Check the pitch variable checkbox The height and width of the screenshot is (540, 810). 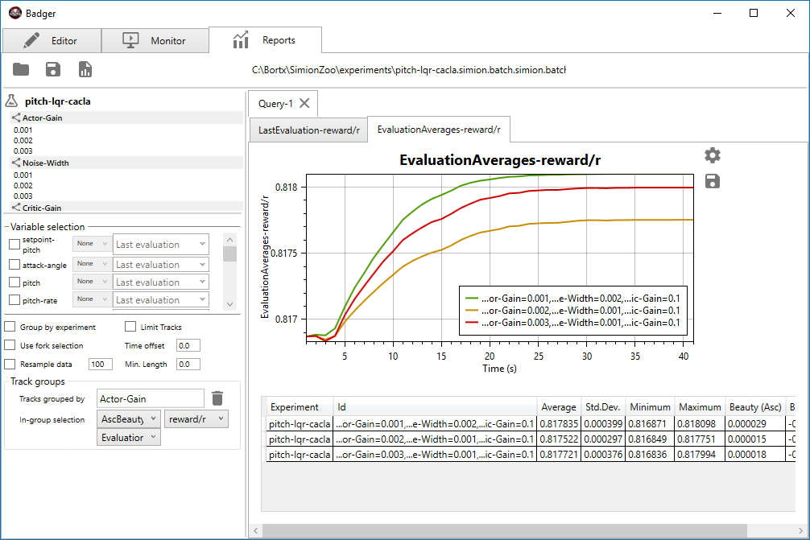coord(14,282)
